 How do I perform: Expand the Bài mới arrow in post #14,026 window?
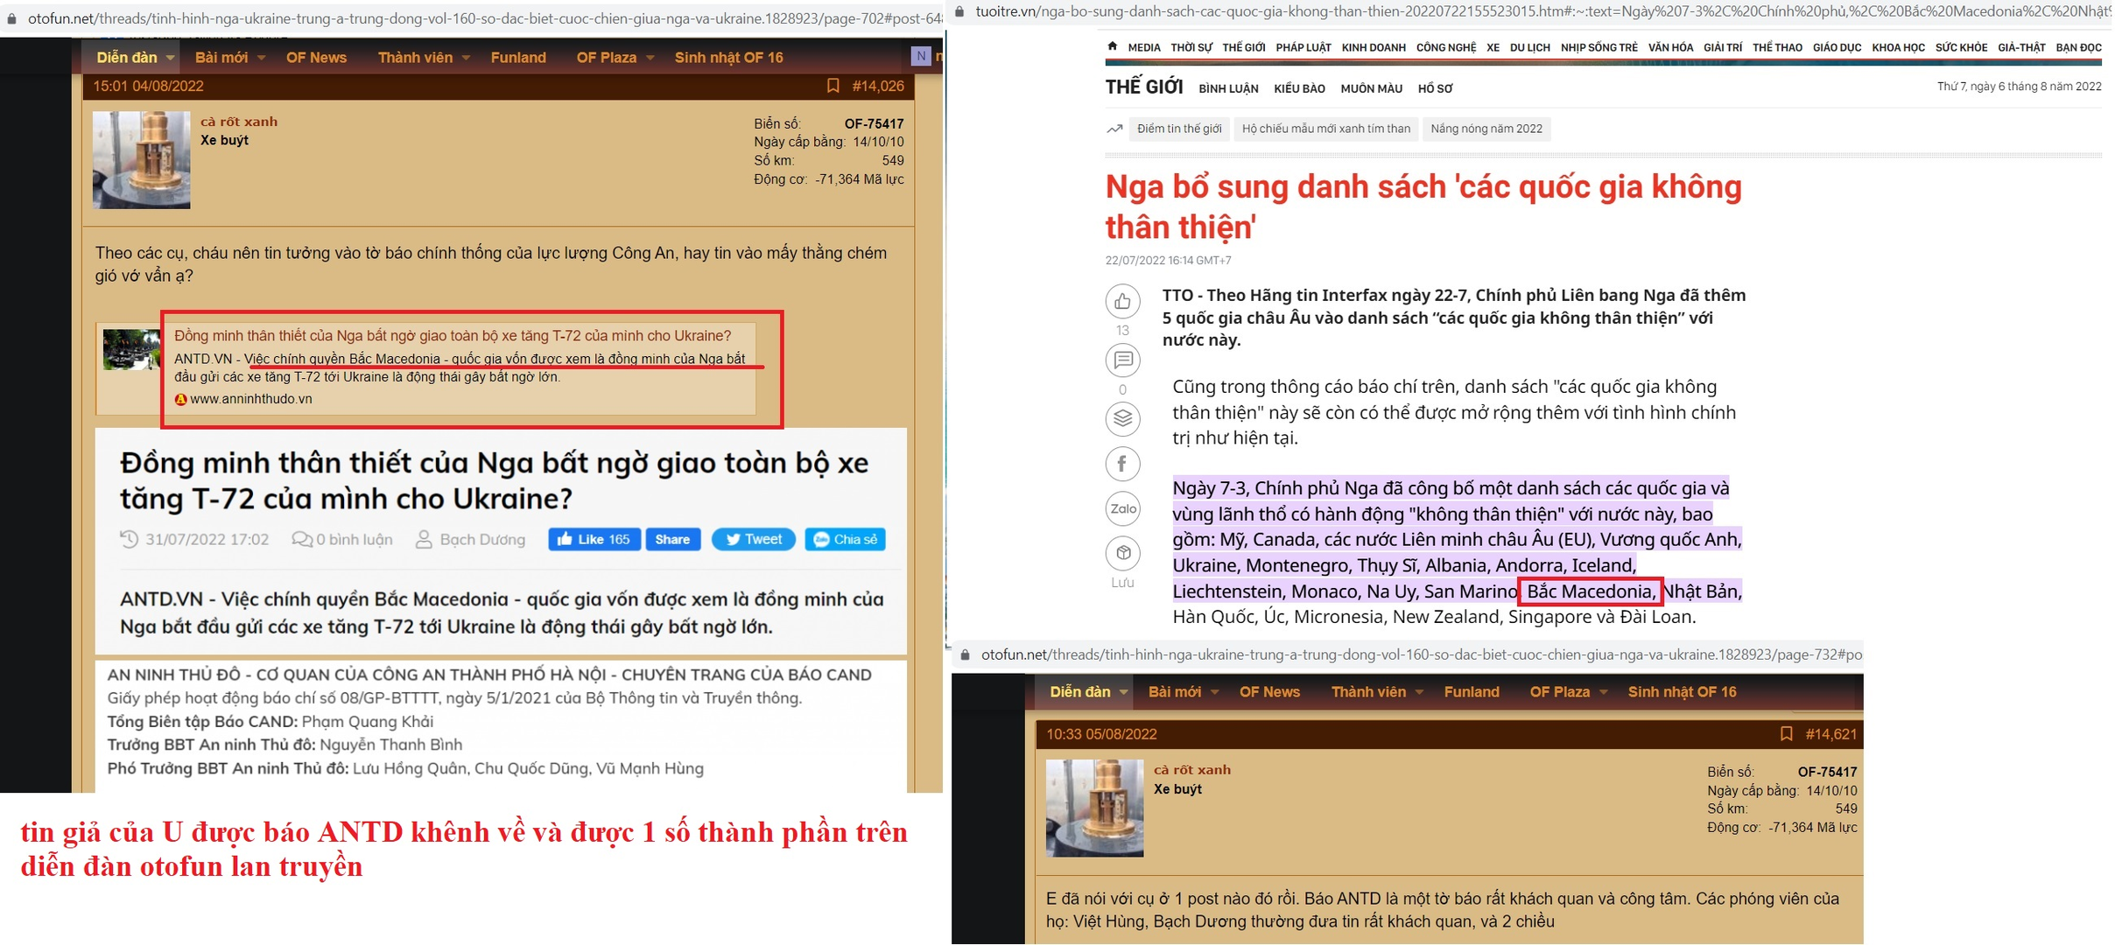click(261, 58)
